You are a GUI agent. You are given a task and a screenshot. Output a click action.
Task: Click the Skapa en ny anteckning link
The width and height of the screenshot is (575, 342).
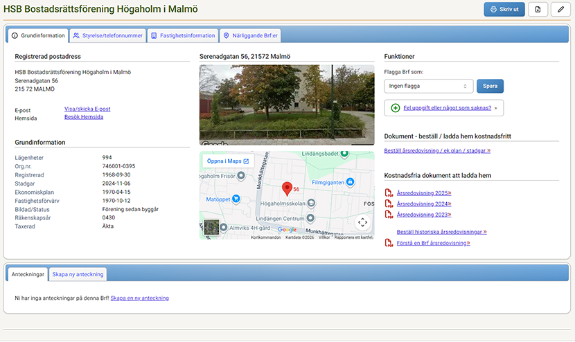140,298
